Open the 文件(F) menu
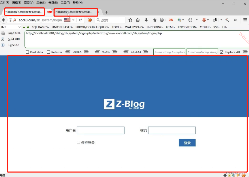The width and height of the screenshot is (249, 177). tap(5, 3)
